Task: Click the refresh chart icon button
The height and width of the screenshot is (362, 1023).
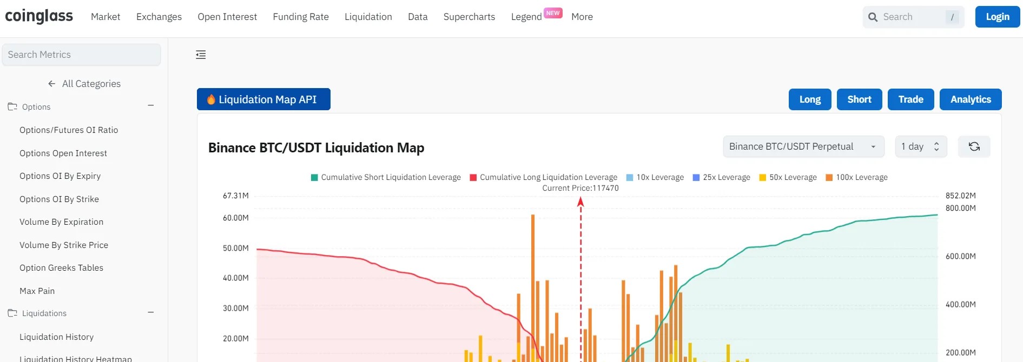Action: point(974,146)
